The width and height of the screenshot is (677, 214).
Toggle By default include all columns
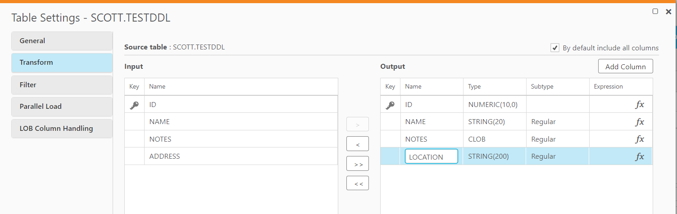click(555, 48)
